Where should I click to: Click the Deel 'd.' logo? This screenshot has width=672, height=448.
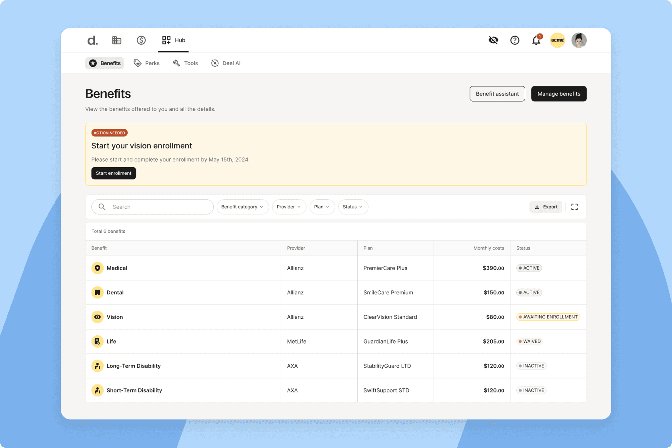(92, 40)
